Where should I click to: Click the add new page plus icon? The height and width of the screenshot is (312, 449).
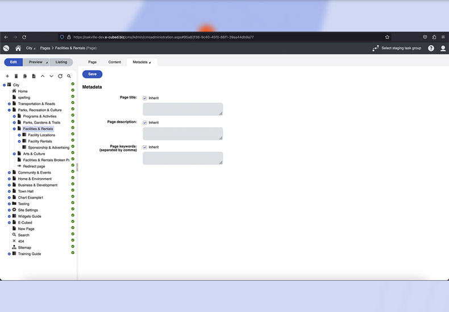tap(7, 76)
